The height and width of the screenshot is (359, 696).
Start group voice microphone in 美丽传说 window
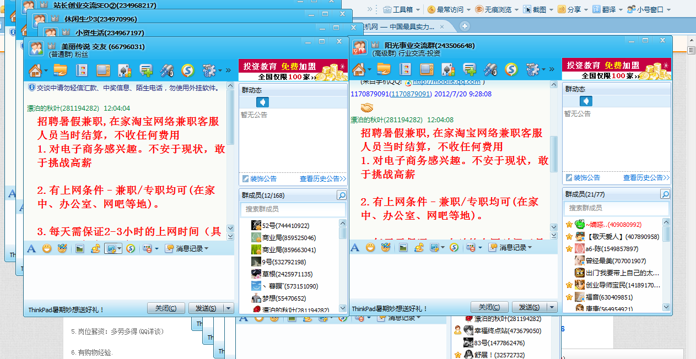point(167,70)
